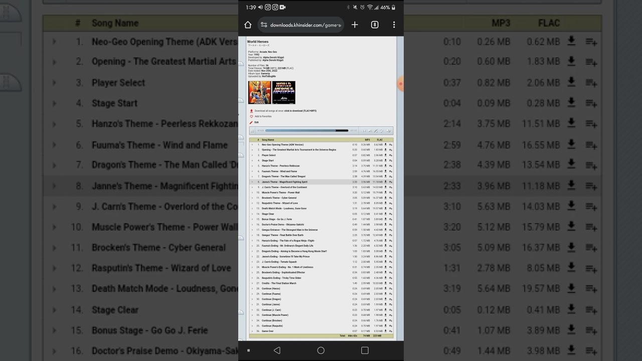Toggle repeat in the audio player

pyautogui.click(x=381, y=130)
